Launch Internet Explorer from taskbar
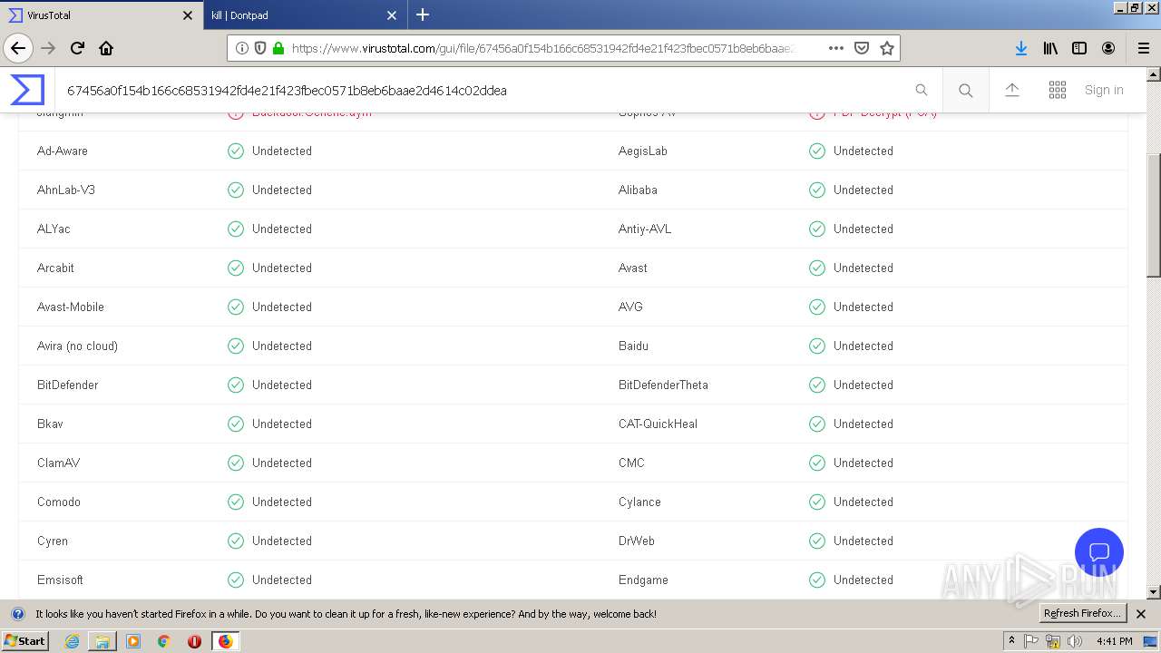 (x=72, y=641)
